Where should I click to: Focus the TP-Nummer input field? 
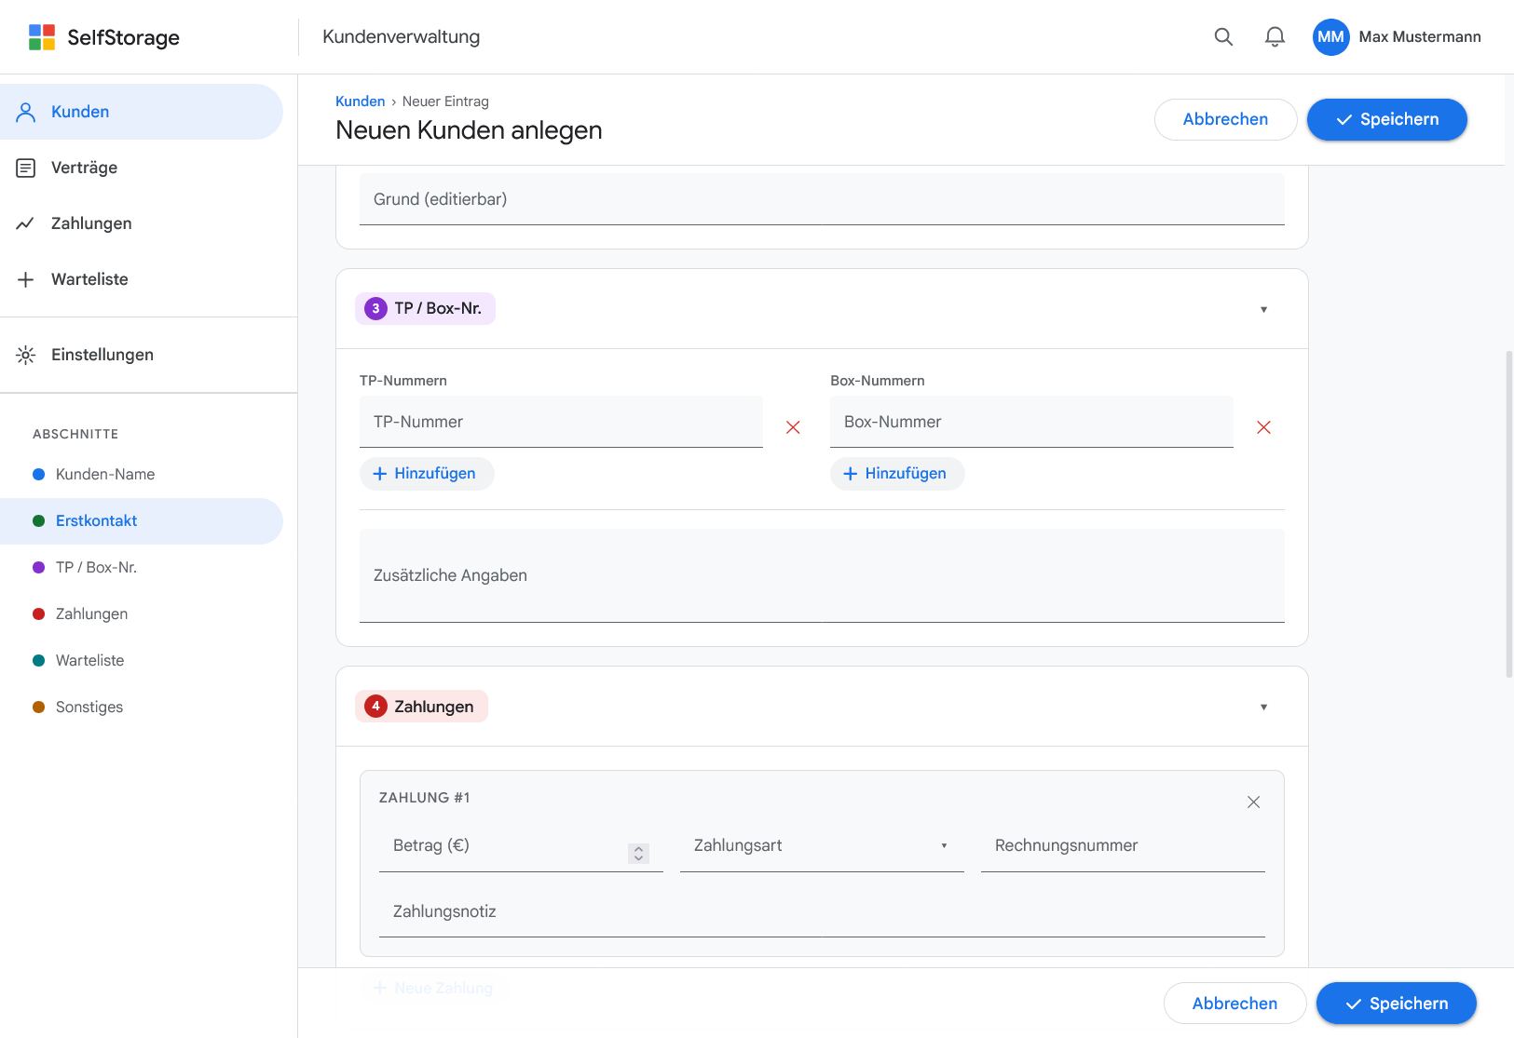[561, 422]
